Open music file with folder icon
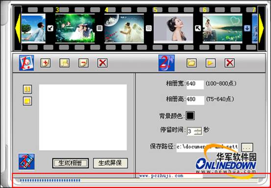 coord(192,63)
